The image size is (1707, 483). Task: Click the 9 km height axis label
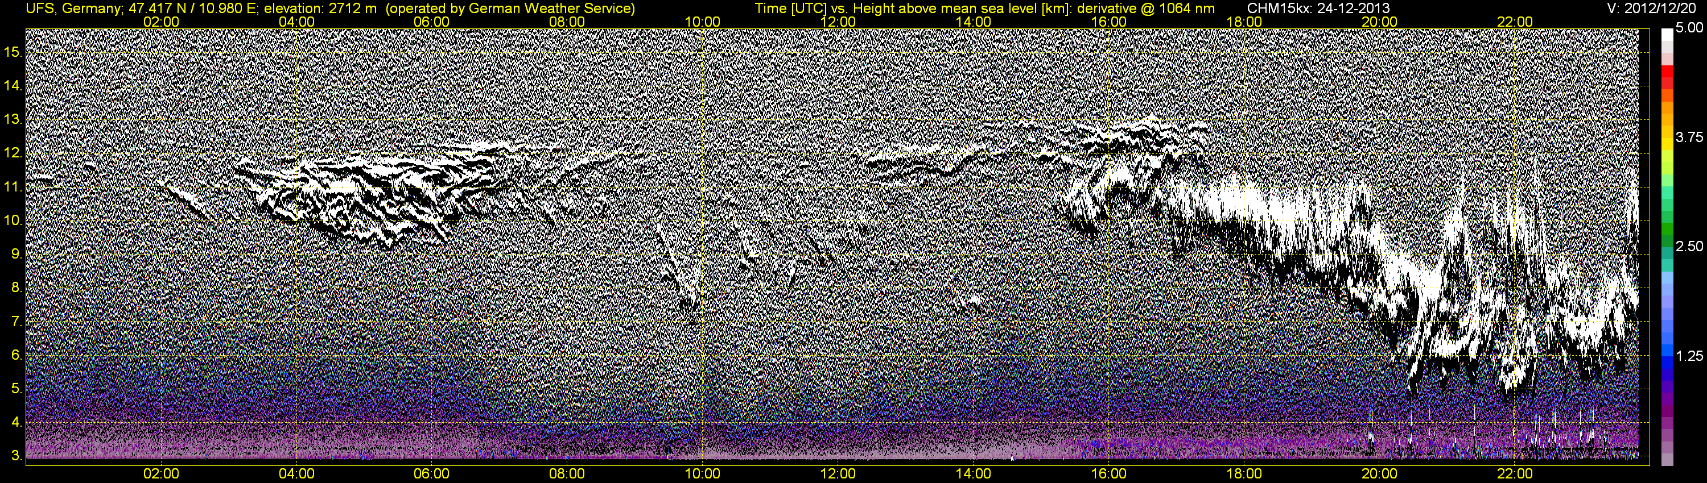(16, 254)
